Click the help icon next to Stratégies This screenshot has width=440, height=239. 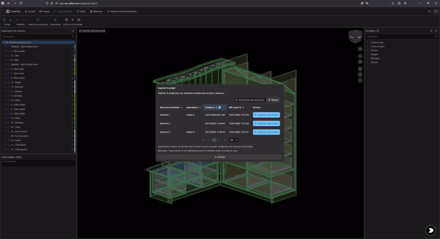(377, 31)
